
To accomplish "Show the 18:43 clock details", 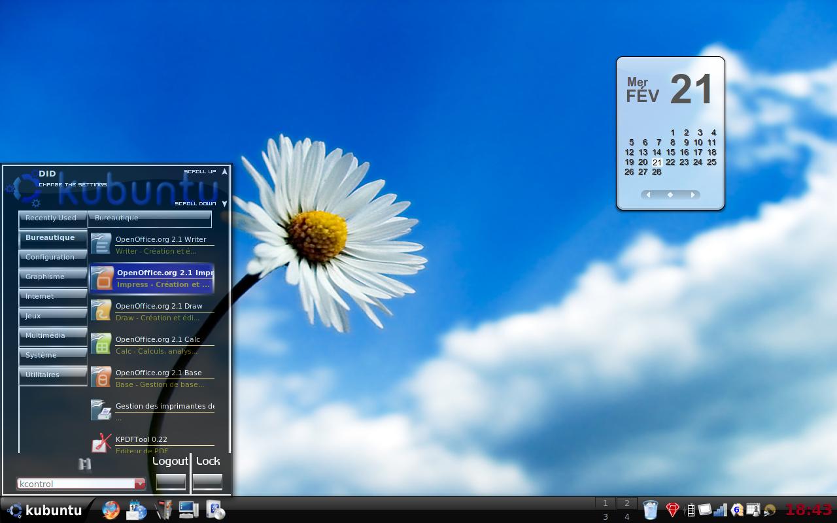I will 809,510.
